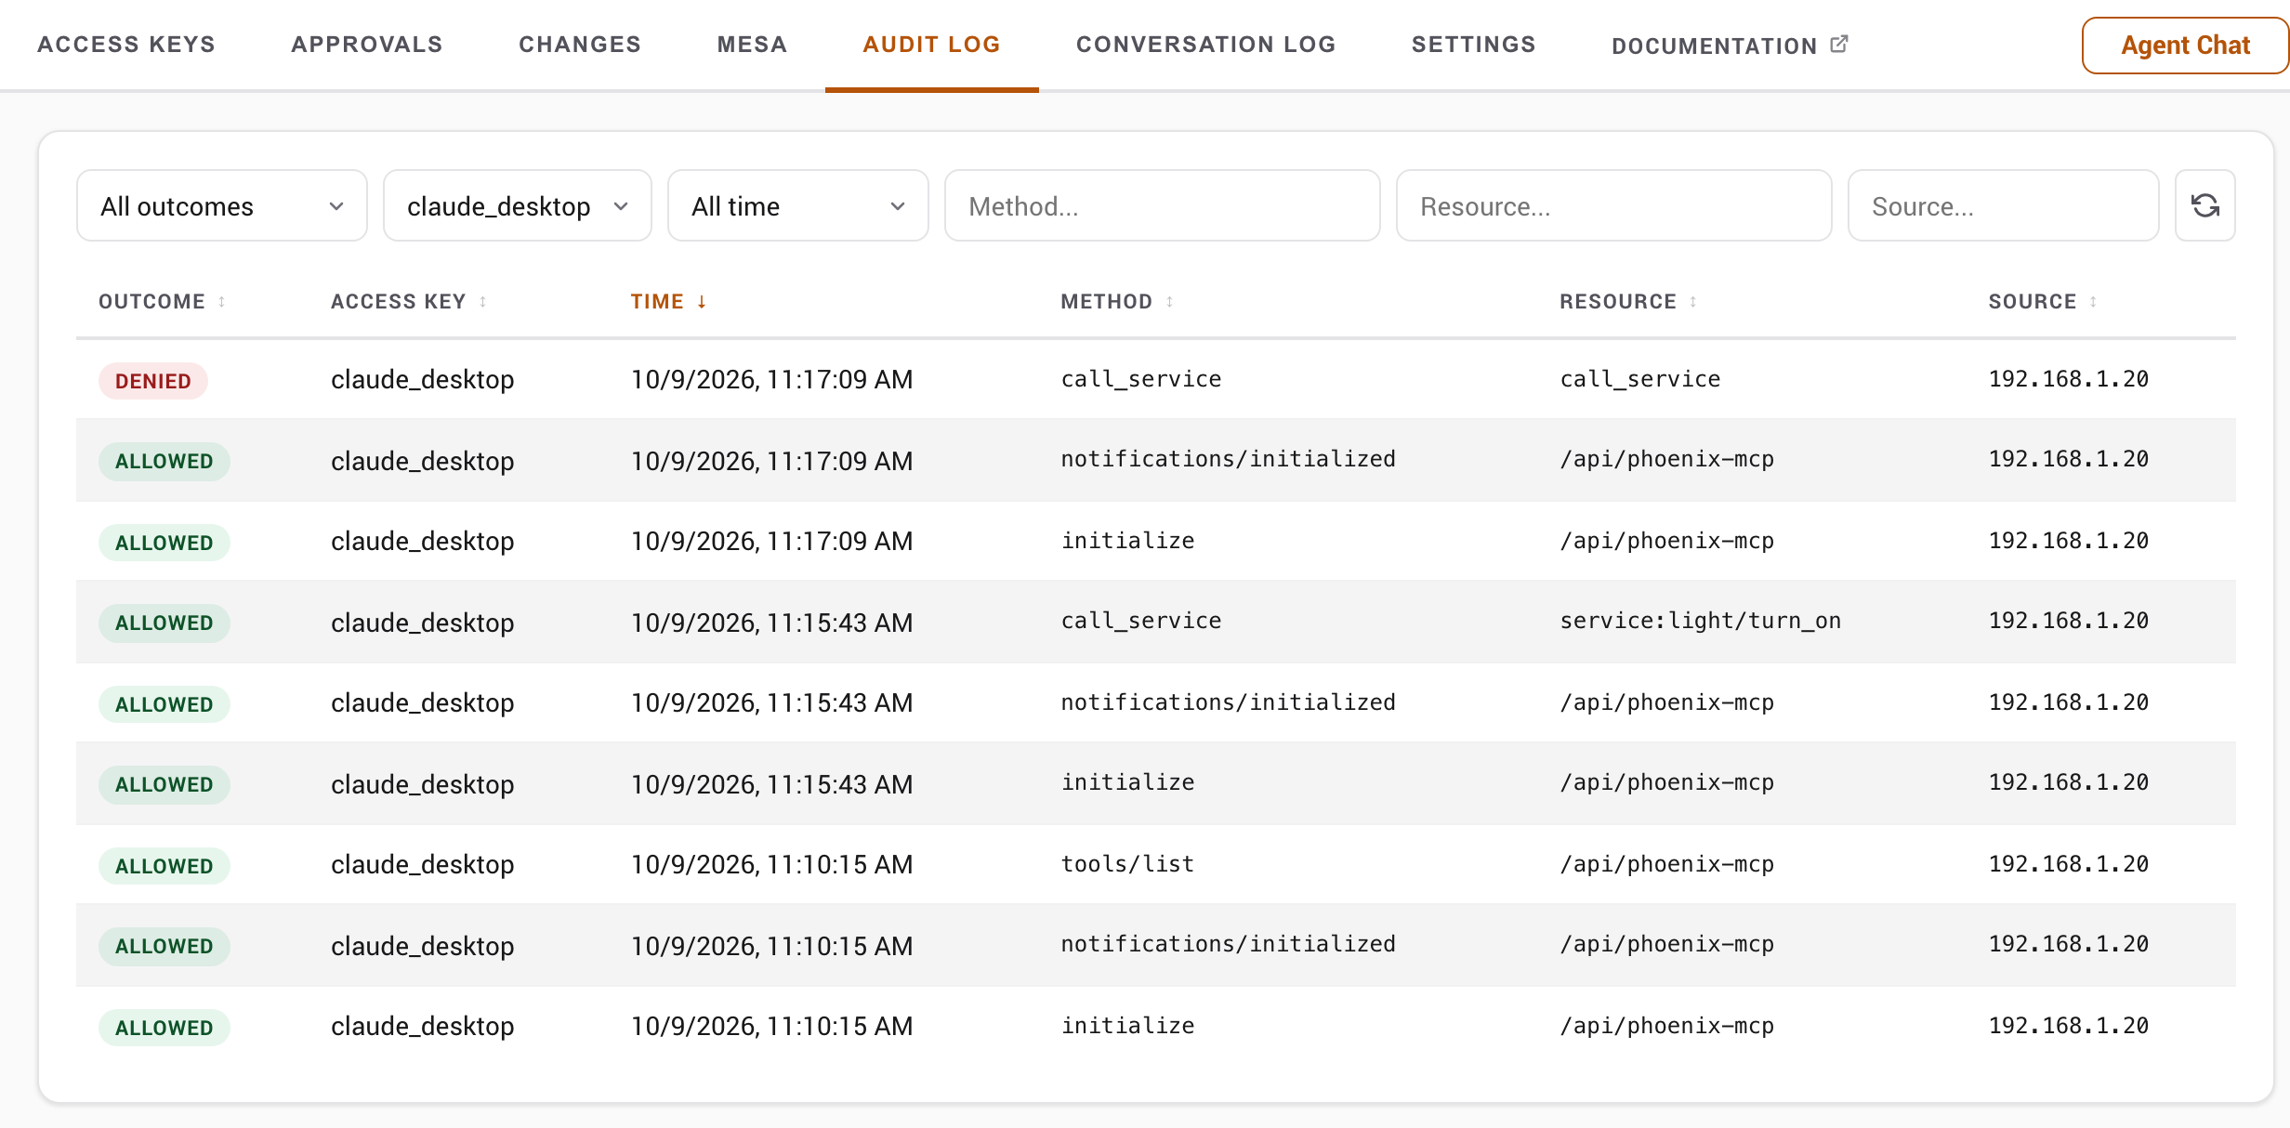Click the external link icon beside Documentation
Viewport: 2290px width, 1128px height.
1839,44
